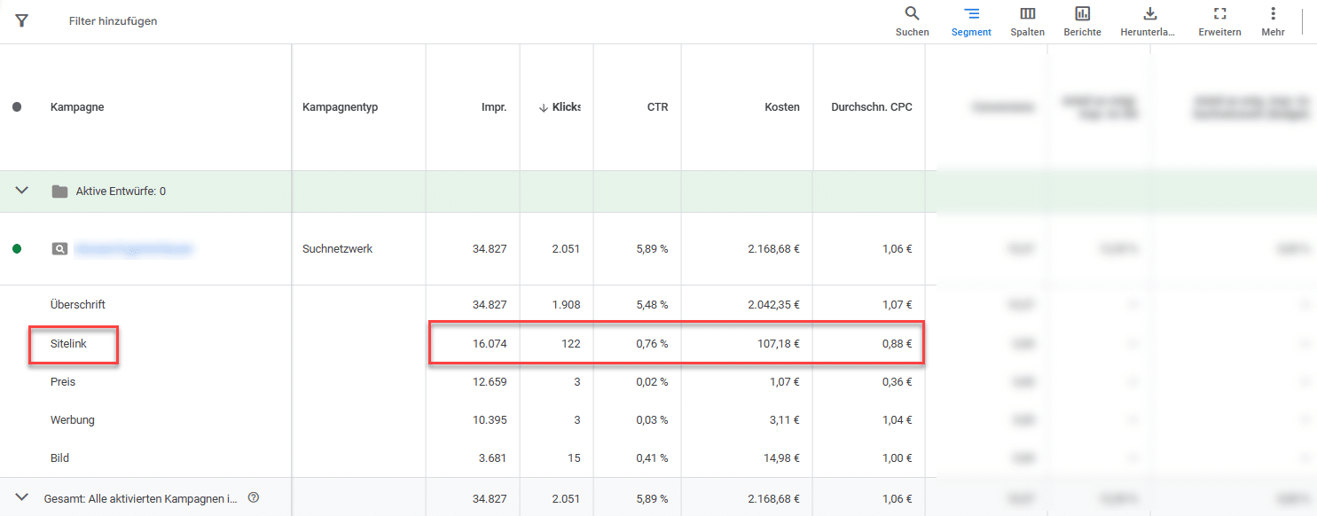Collapse the Aktive Entwürfe row chevron
This screenshot has height=516, width=1317.
[x=21, y=191]
